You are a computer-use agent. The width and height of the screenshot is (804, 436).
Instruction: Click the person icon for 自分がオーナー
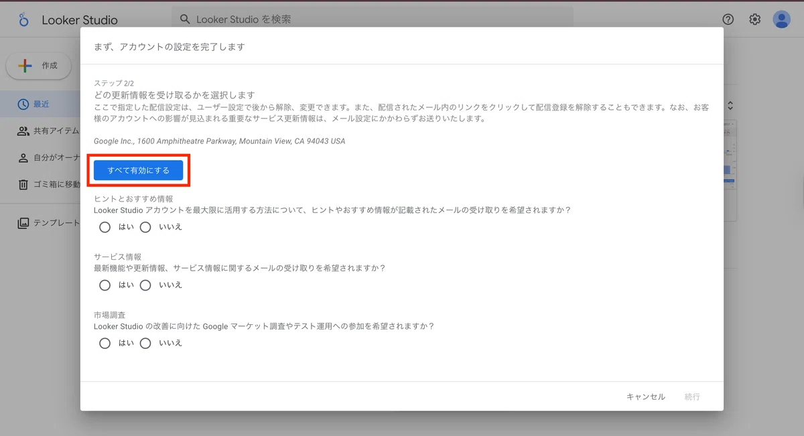23,158
